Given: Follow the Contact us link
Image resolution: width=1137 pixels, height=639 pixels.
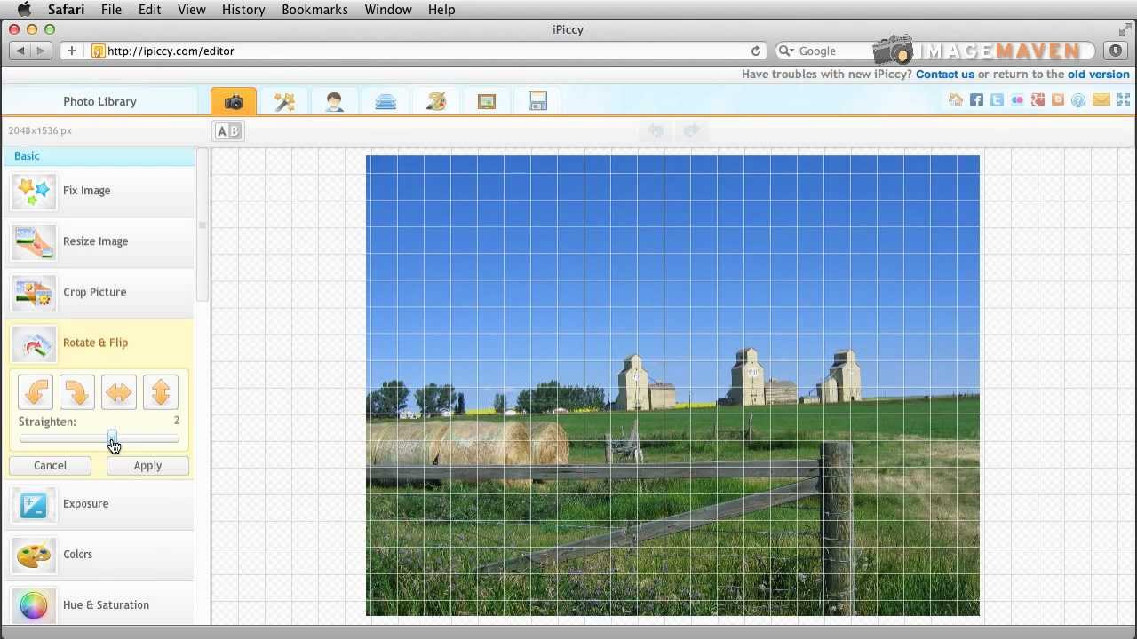Looking at the screenshot, I should [x=945, y=75].
